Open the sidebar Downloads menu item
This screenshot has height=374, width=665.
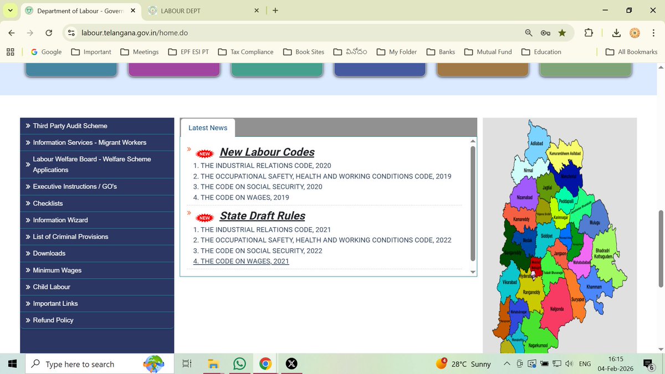point(97,253)
